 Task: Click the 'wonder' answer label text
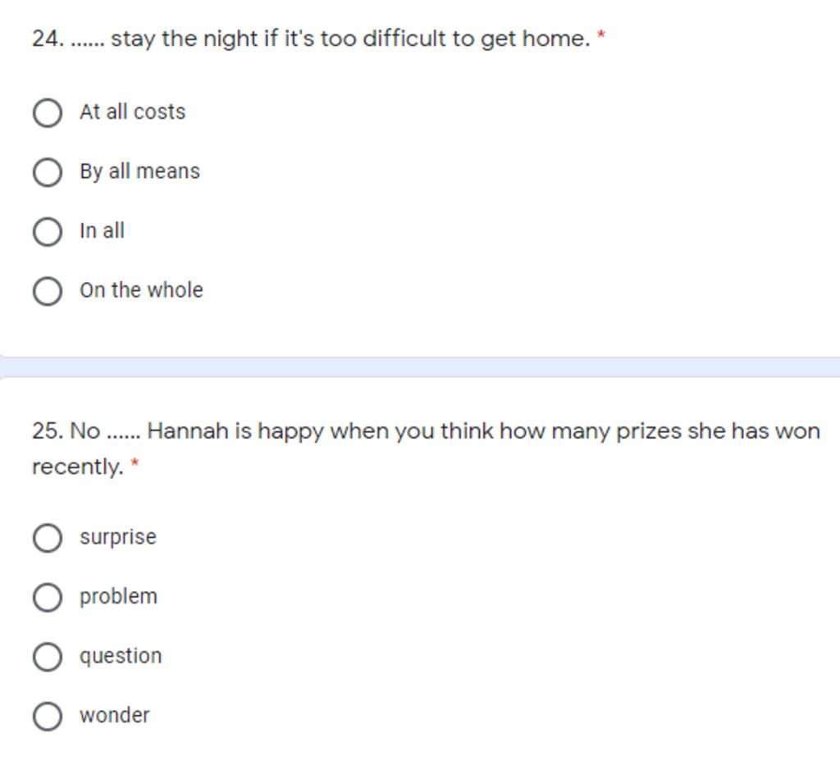pos(115,715)
